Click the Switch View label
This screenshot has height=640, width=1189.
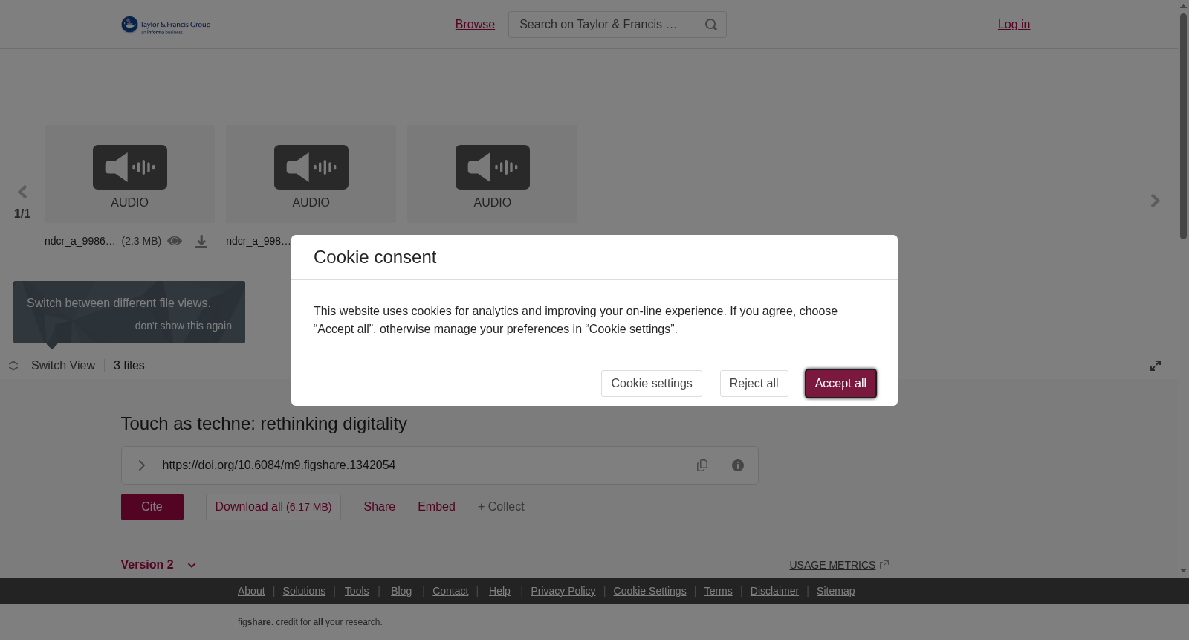click(63, 366)
